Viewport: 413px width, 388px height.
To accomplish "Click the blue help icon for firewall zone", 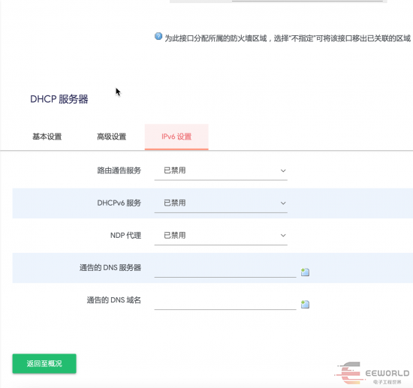I will [158, 36].
